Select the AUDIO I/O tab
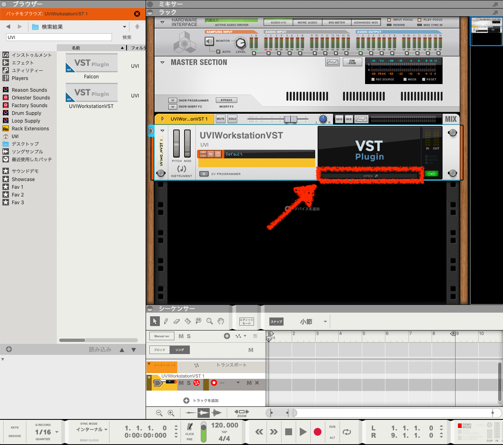 [x=278, y=22]
